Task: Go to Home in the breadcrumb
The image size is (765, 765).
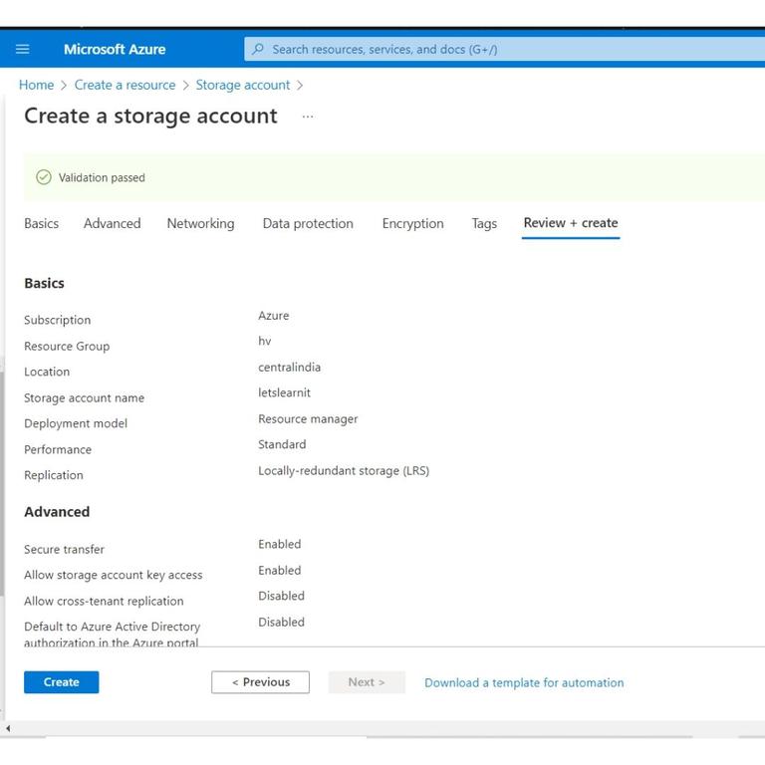Action: [37, 85]
